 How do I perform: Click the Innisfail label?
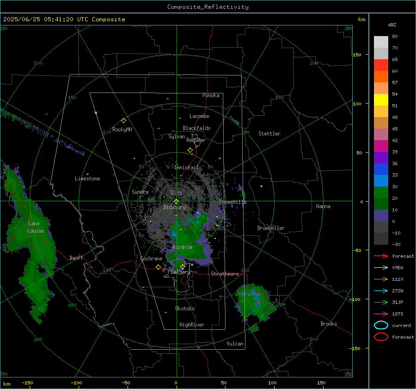(x=187, y=167)
